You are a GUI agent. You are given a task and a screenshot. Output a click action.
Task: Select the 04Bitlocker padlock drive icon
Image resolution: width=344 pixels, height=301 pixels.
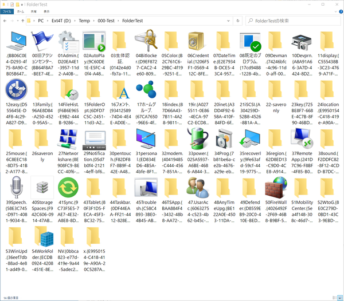click(x=146, y=41)
